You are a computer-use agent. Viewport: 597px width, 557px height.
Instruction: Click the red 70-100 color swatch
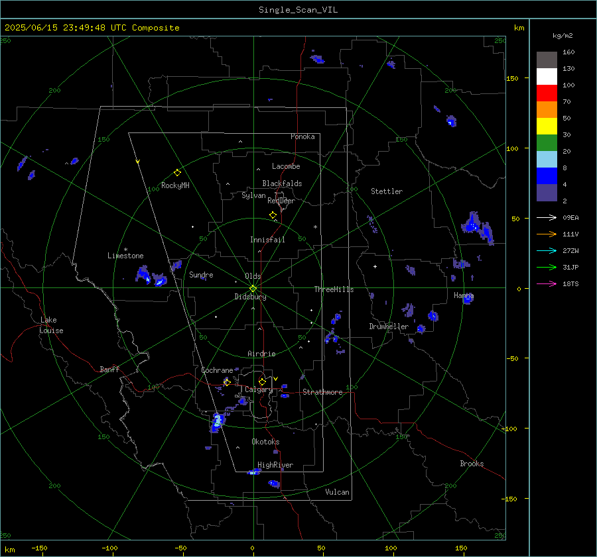[x=547, y=93]
